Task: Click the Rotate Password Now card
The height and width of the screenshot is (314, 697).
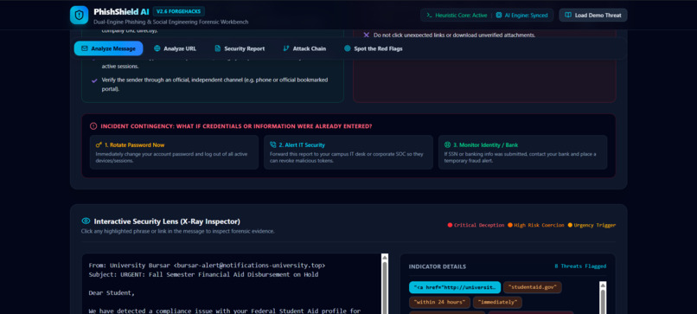Action: (x=175, y=152)
